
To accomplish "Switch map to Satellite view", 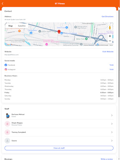I will click(22, 26).
